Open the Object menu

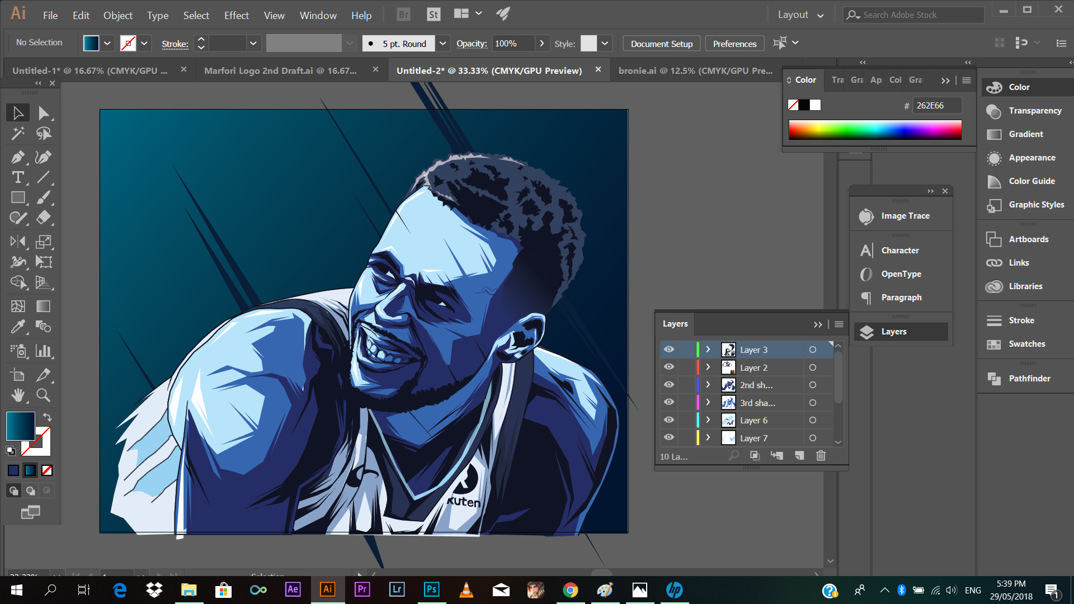coord(117,16)
